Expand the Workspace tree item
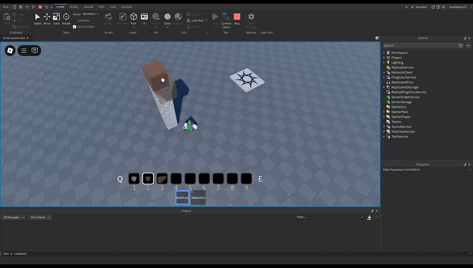This screenshot has height=268, width=473. click(384, 52)
